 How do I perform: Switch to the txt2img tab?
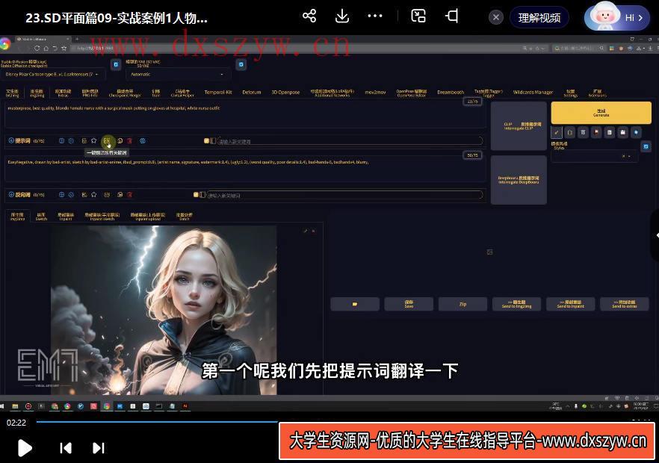pos(13,93)
